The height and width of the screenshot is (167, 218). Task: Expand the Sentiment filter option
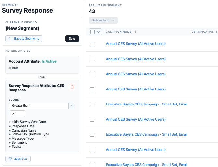(18, 142)
